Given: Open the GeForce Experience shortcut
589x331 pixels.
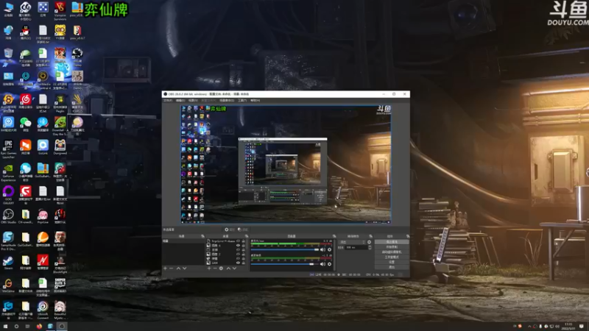Looking at the screenshot, I should tap(8, 171).
